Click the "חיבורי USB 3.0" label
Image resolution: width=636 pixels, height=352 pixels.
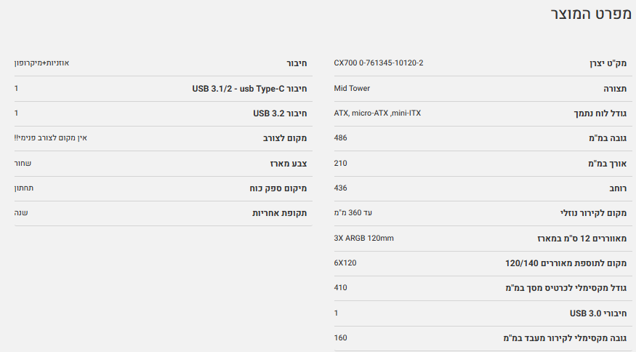click(597, 313)
